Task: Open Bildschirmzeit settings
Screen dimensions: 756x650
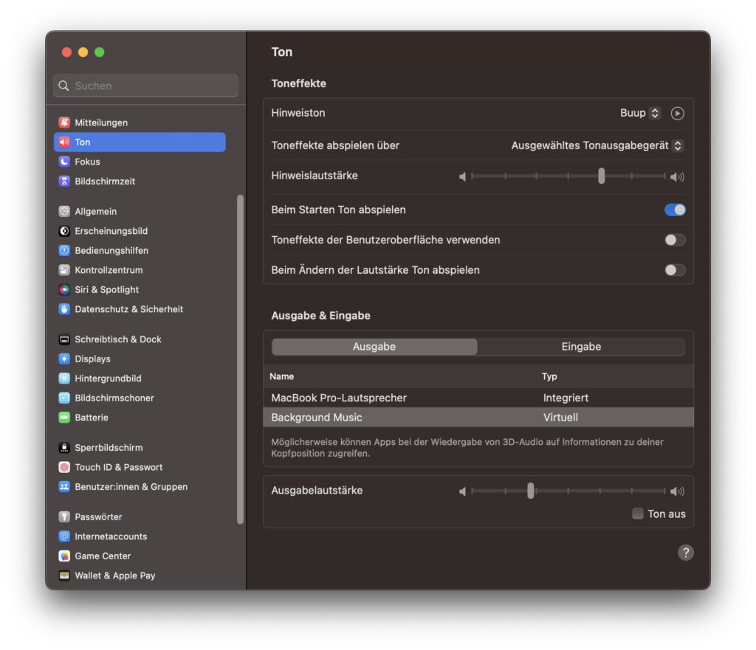Action: pyautogui.click(x=66, y=181)
